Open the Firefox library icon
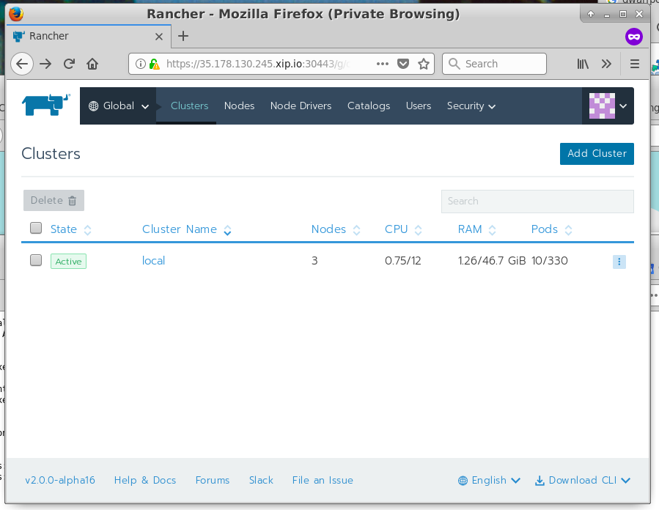 (x=583, y=64)
